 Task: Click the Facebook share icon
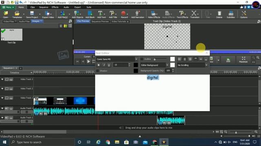point(245,7)
